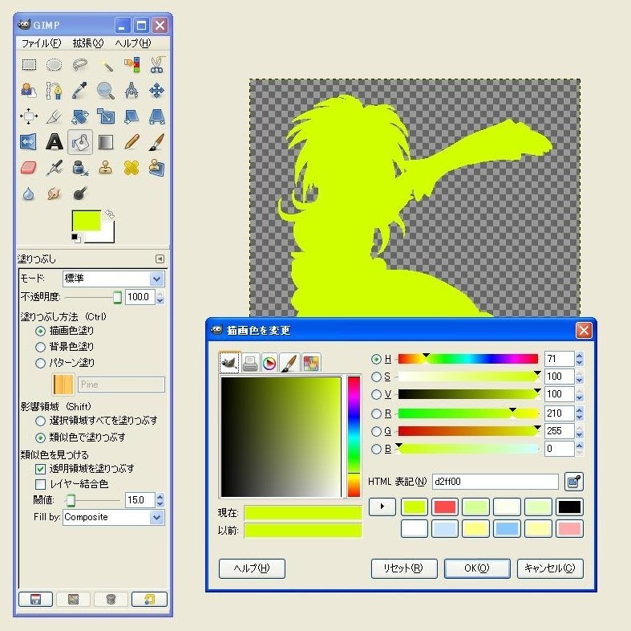Viewport: 631px width, 631px height.
Task: Swap foreground and background colors arrow
Action: tap(110, 214)
